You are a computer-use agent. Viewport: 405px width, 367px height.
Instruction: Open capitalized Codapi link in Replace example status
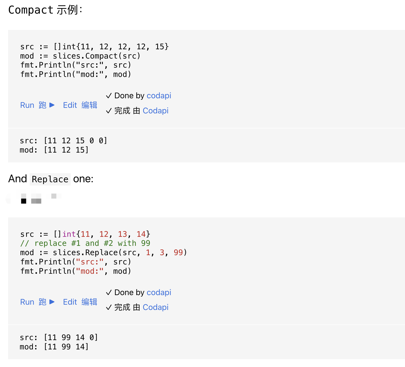155,307
